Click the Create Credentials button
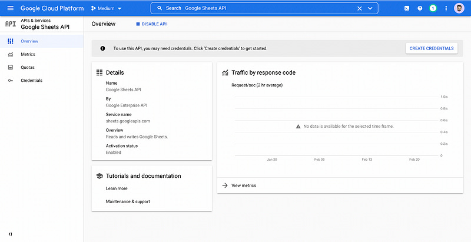Image resolution: width=471 pixels, height=242 pixels. click(x=432, y=48)
